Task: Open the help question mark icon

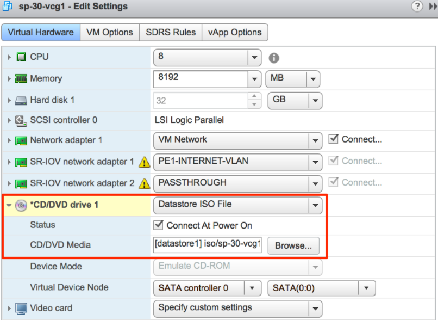Action: 417,7
